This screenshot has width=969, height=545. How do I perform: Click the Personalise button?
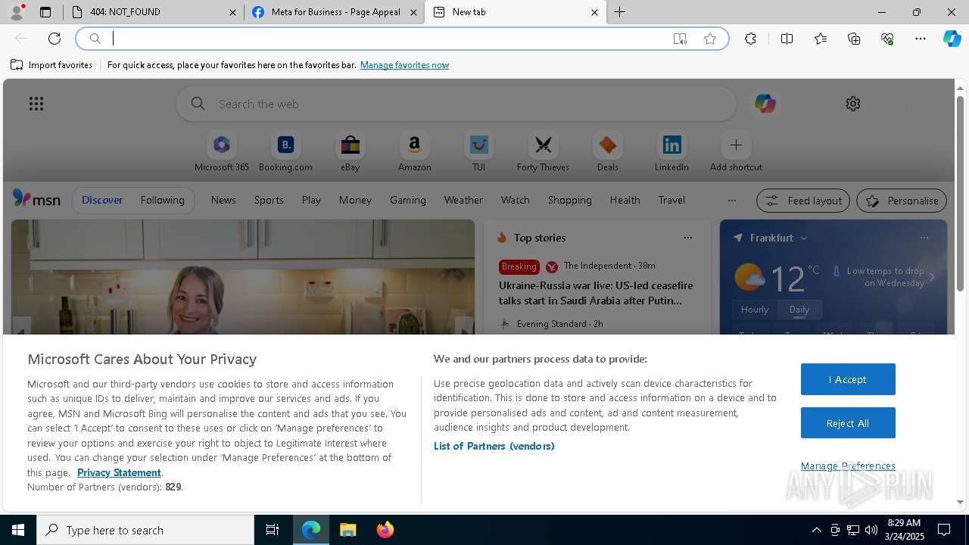click(x=902, y=201)
